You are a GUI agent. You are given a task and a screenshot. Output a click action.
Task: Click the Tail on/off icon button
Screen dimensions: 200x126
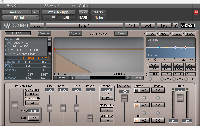[137, 120]
